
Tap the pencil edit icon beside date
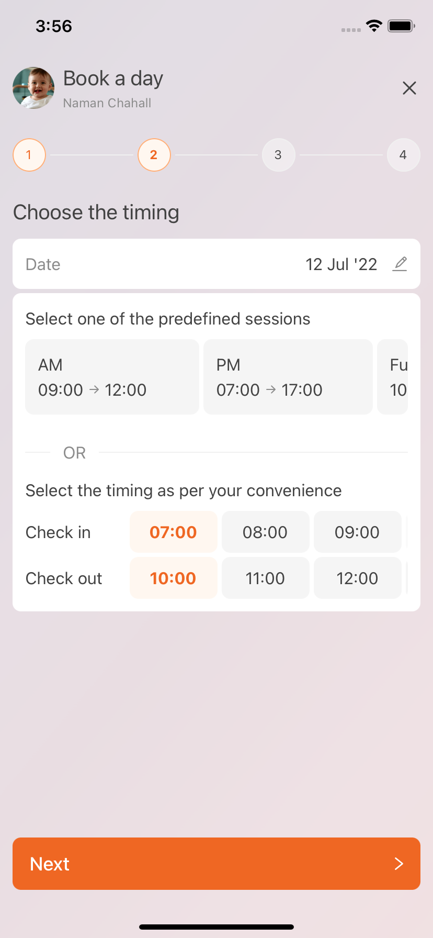(x=400, y=264)
